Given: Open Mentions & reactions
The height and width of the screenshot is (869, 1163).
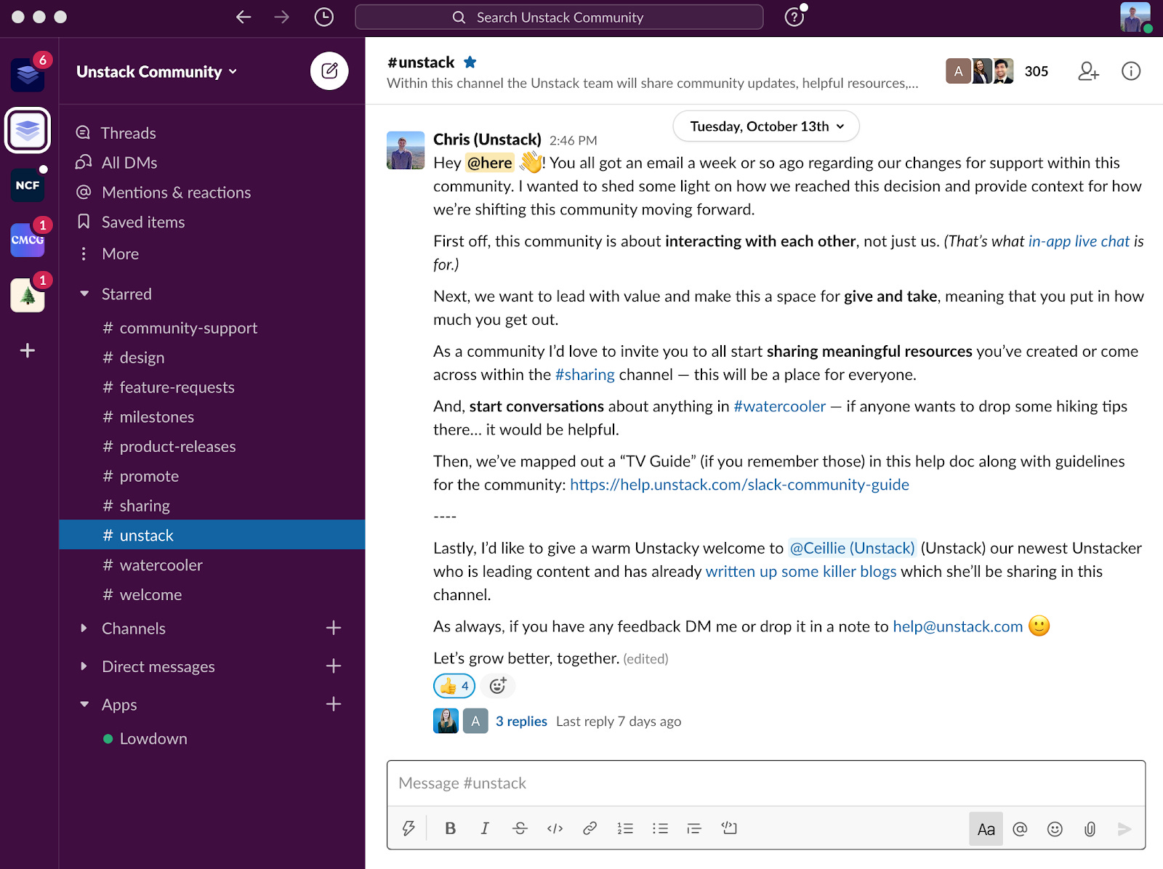Looking at the screenshot, I should pyautogui.click(x=176, y=192).
